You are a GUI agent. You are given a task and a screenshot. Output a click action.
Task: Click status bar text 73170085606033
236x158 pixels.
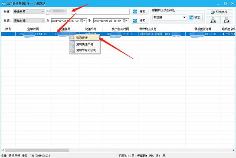40,156
